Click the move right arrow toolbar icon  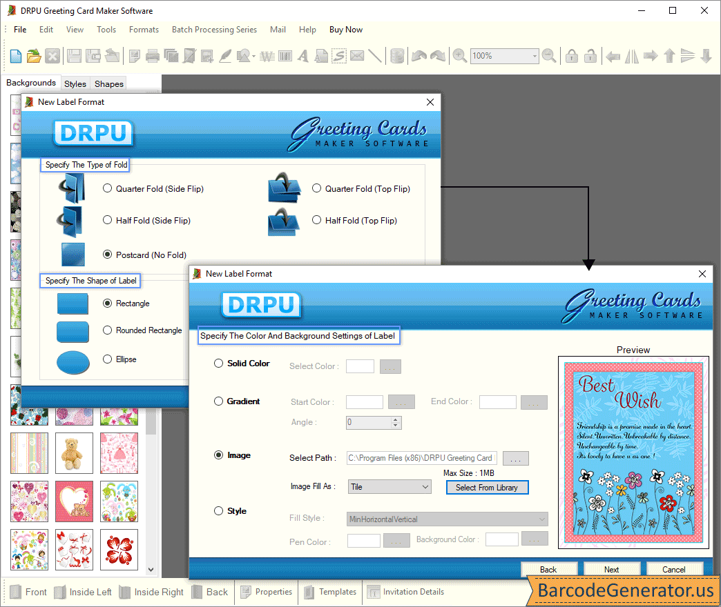651,57
